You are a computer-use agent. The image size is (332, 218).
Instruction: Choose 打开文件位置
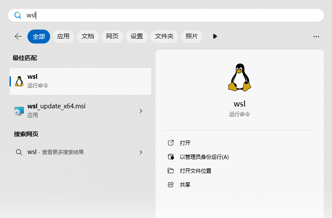pyautogui.click(x=196, y=171)
